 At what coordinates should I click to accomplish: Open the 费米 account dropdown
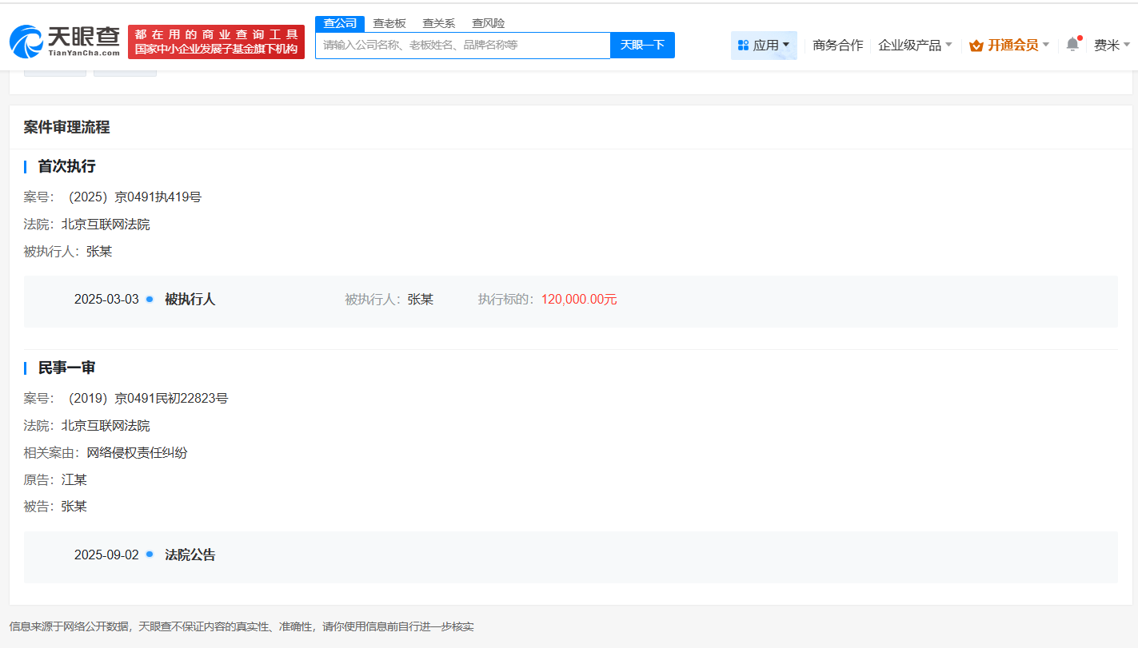pyautogui.click(x=1112, y=46)
